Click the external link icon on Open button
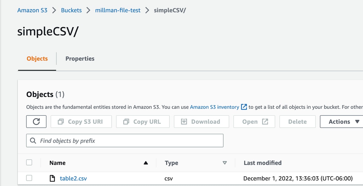Screen dimensions: 363x186 point(265,121)
